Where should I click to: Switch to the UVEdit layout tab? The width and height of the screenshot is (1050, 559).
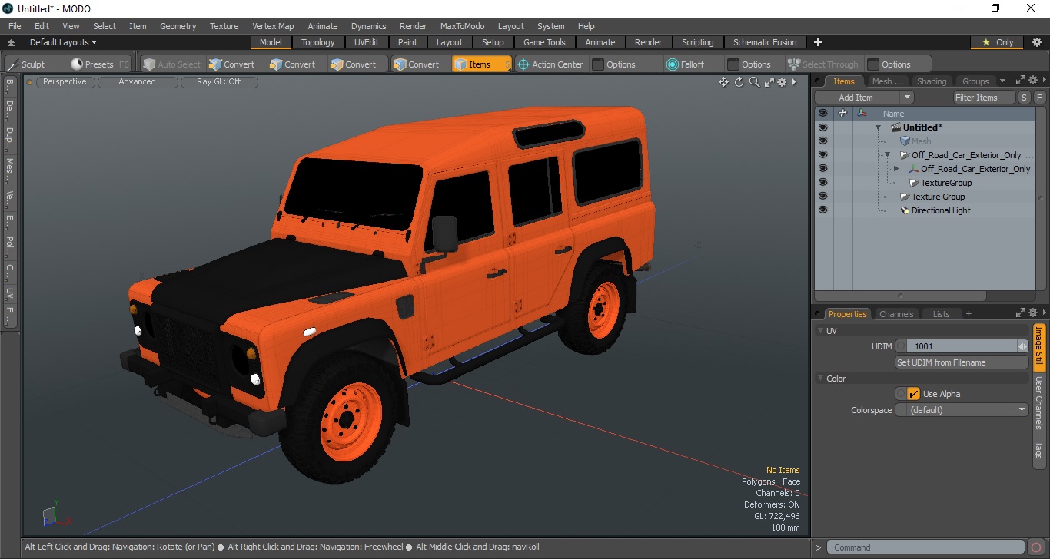coord(367,42)
